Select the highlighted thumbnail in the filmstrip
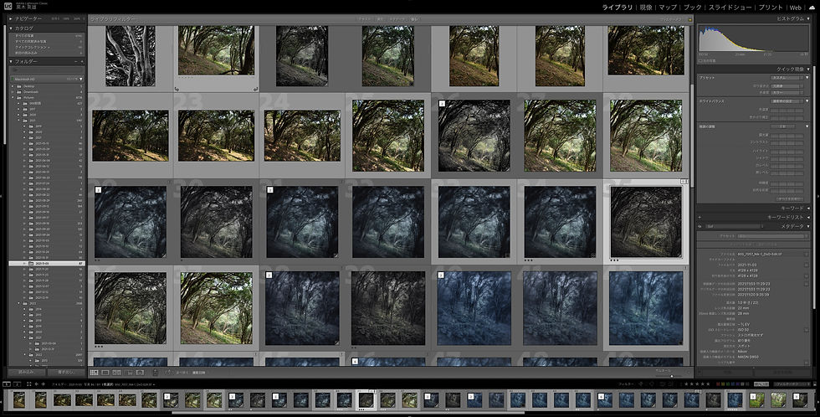Image resolution: width=820 pixels, height=417 pixels. point(366,400)
